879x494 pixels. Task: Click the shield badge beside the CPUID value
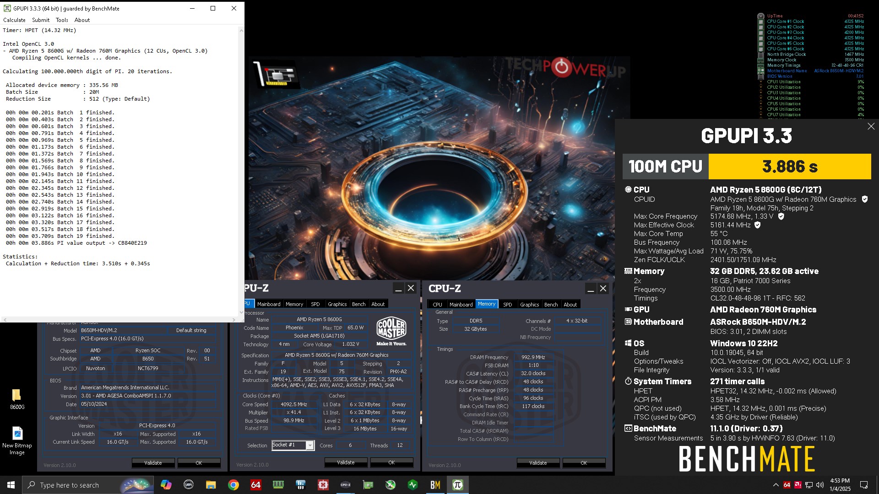[x=865, y=199]
